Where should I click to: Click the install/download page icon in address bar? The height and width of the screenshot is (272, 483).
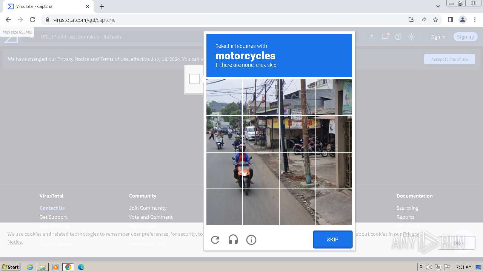point(411,20)
